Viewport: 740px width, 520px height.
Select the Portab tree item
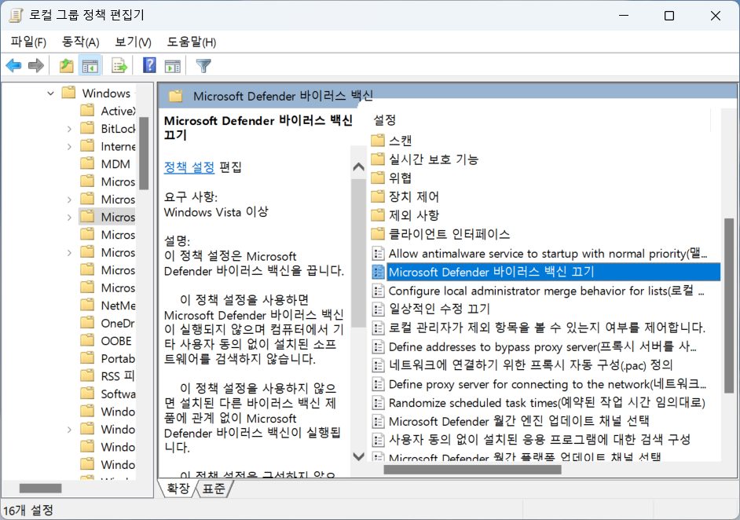coord(118,359)
